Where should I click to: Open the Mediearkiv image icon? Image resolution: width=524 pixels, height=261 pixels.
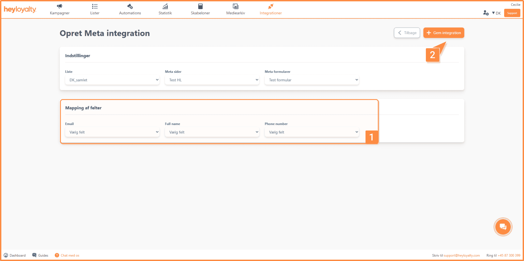point(235,6)
